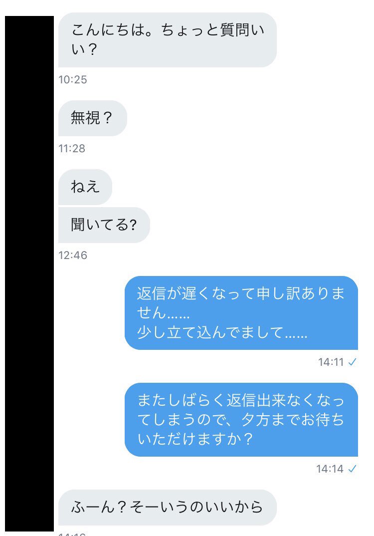Click the 11:28 timestamp
The image size is (374, 536).
click(x=72, y=148)
